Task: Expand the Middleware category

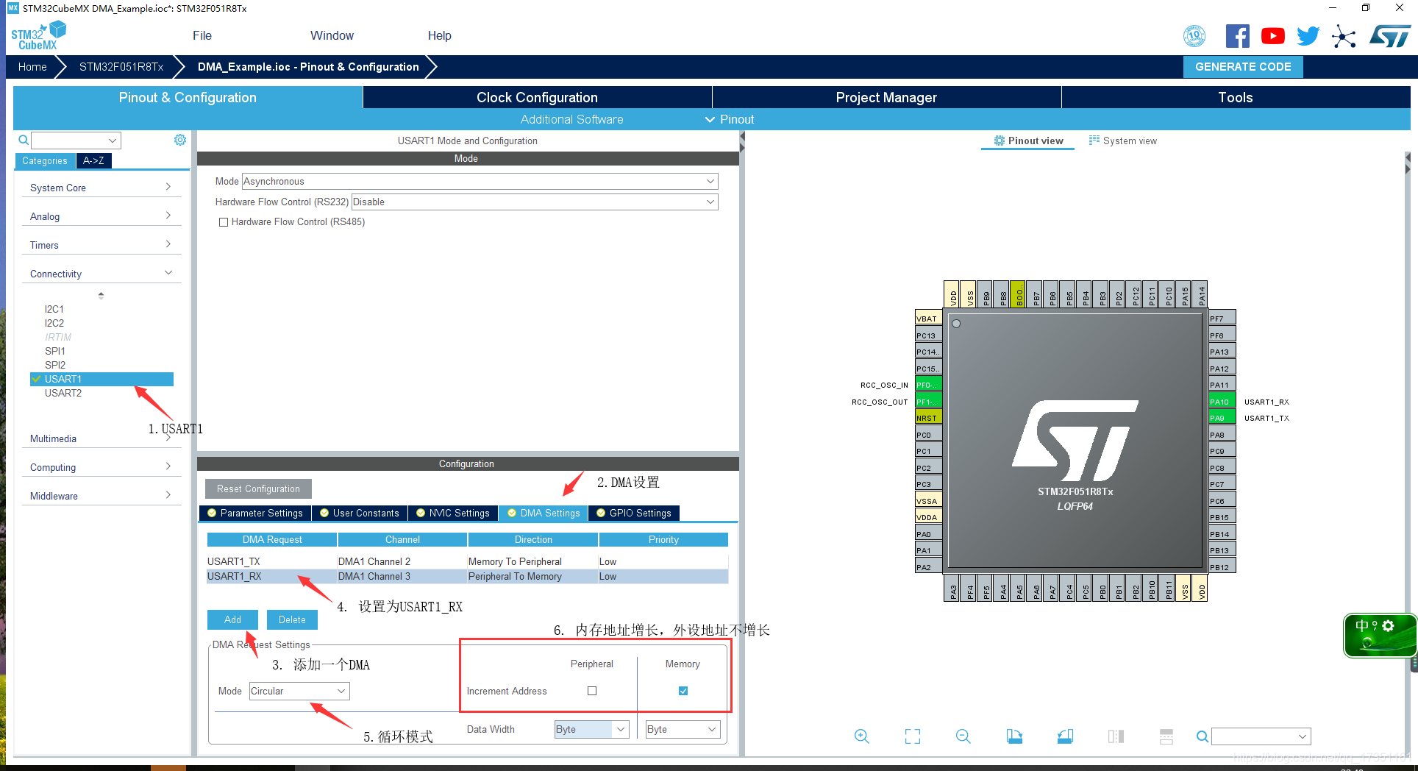Action: 101,496
